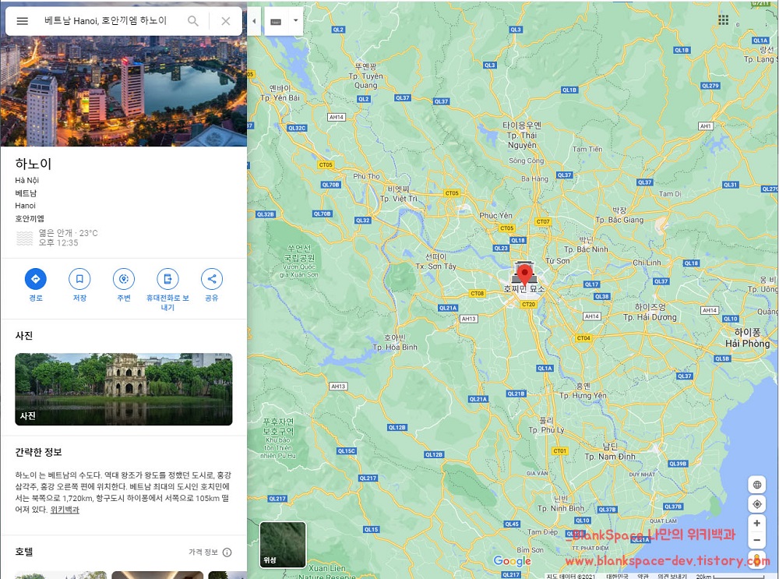Click the 휴대전화로 보내기 button
Screen dimensions: 779x579
(167, 290)
